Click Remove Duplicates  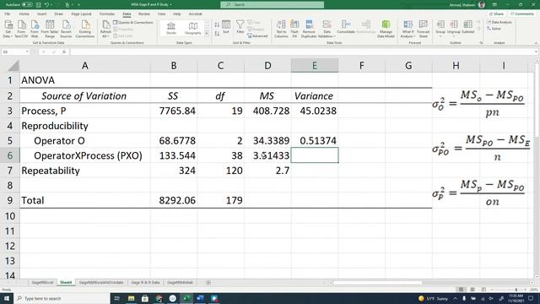(x=309, y=29)
